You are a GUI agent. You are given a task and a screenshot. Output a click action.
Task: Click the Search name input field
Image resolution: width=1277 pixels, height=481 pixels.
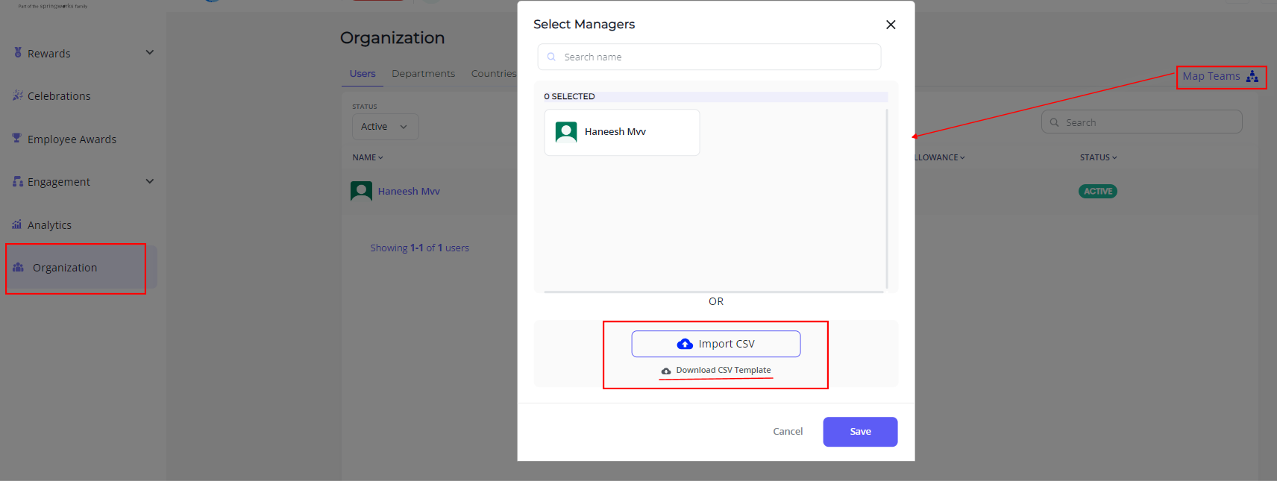click(709, 57)
